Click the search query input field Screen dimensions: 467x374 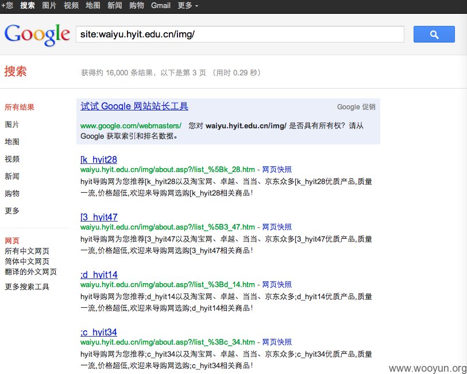click(240, 35)
